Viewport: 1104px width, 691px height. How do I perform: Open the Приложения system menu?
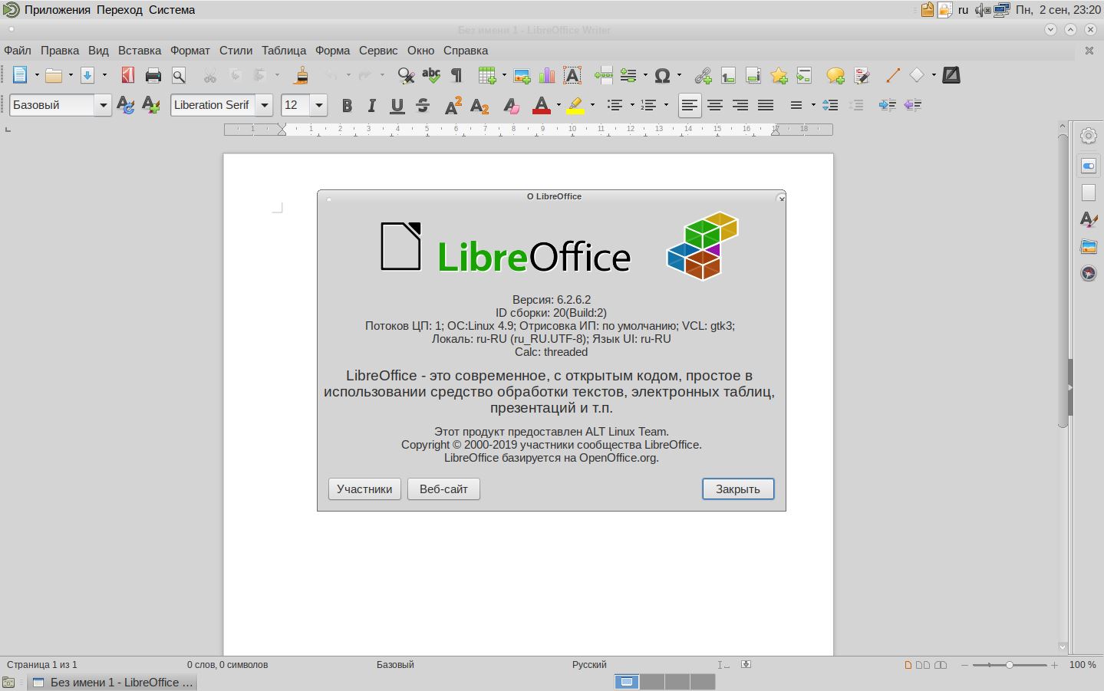click(x=58, y=10)
